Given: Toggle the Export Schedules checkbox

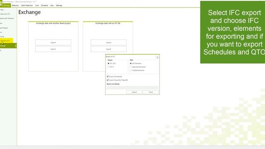Looking at the screenshot, I should 108,77.
